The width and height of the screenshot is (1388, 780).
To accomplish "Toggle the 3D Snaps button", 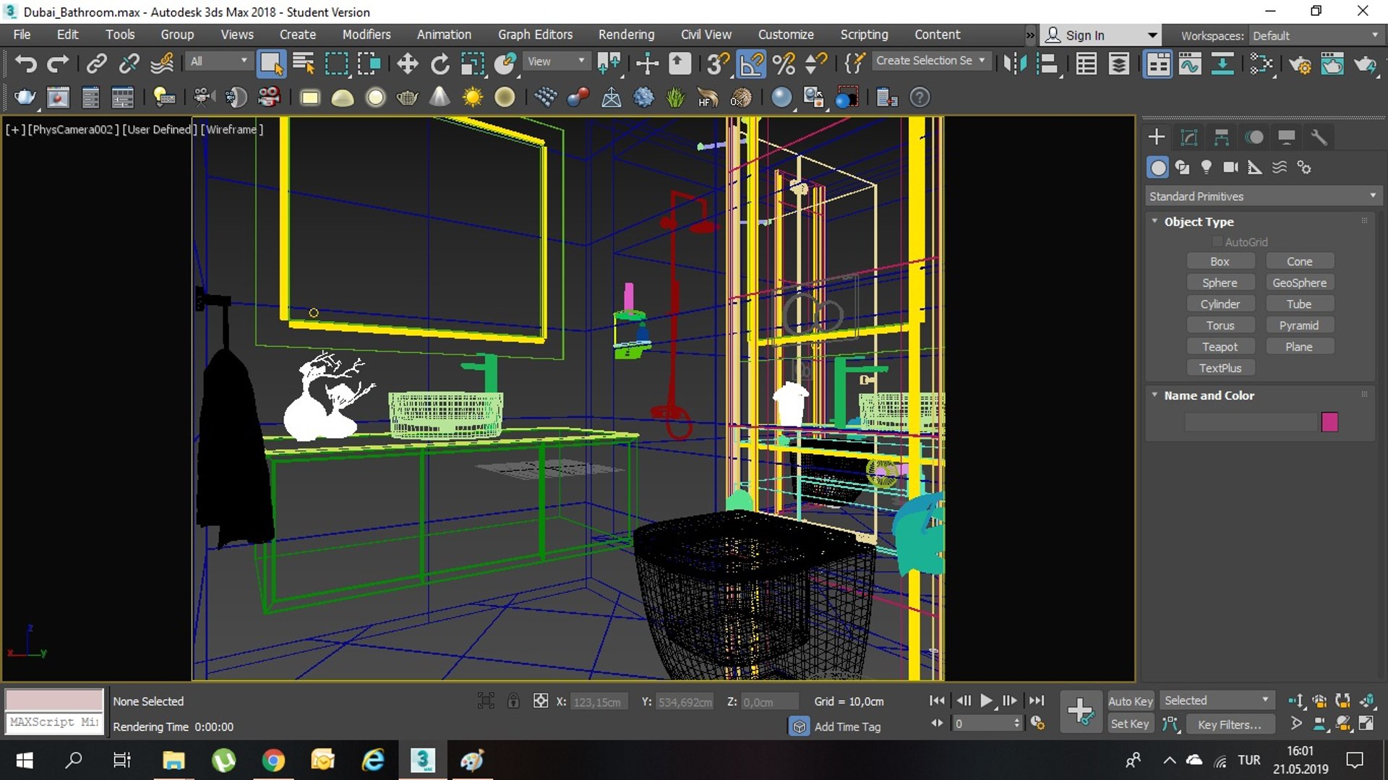I will click(718, 64).
